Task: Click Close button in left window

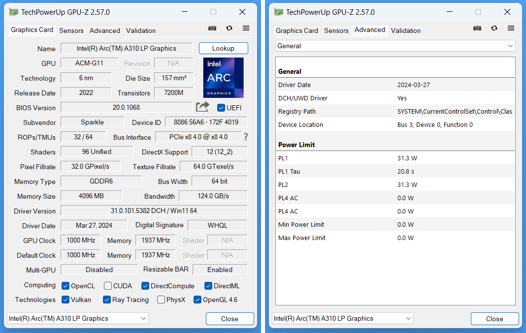Action: pos(230,319)
